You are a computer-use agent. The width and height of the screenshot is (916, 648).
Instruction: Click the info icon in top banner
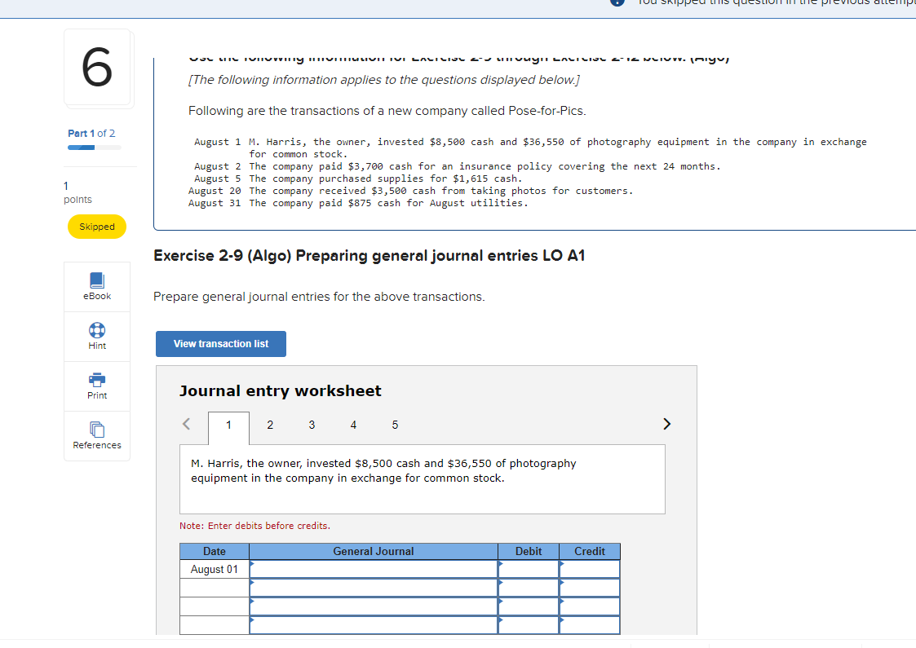coord(617,2)
